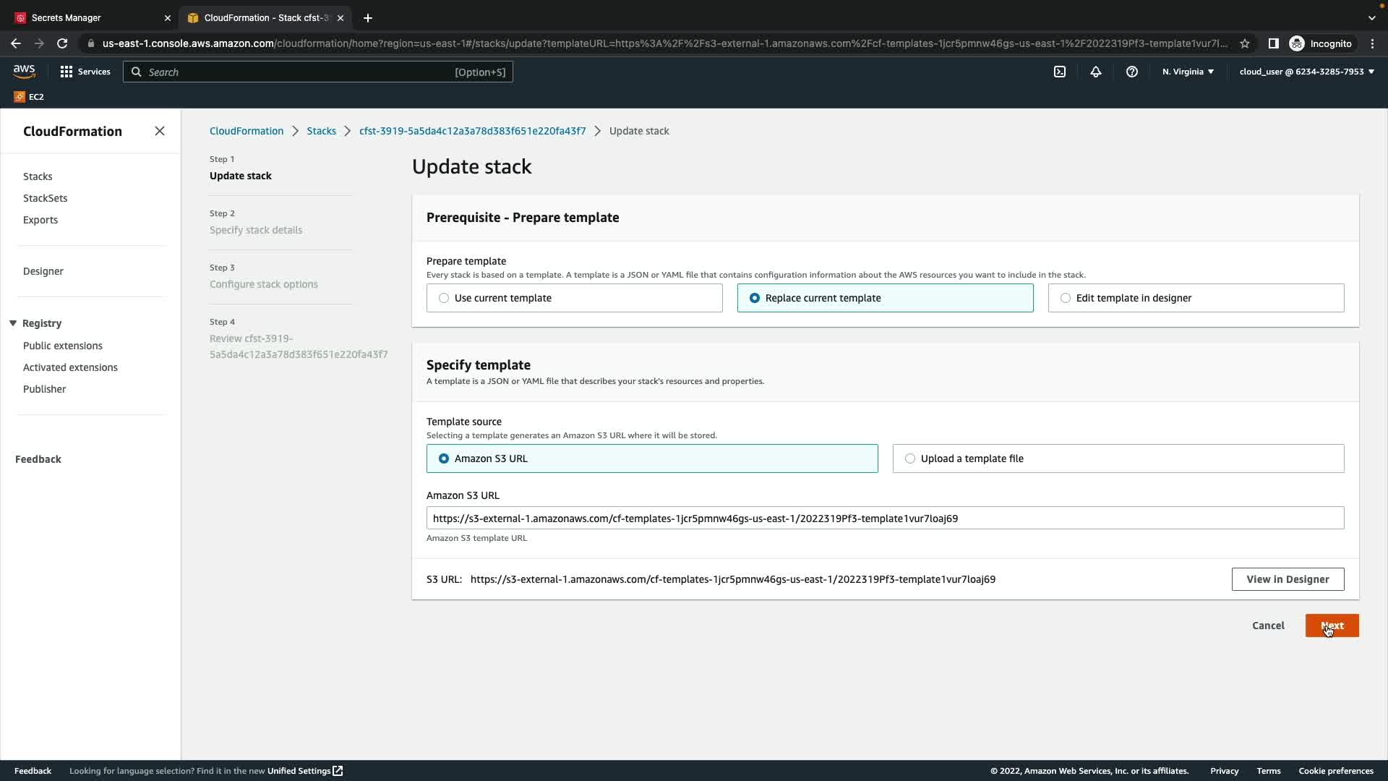Click the EC2 shortcut icon
This screenshot has width=1388, height=781.
[x=29, y=97]
